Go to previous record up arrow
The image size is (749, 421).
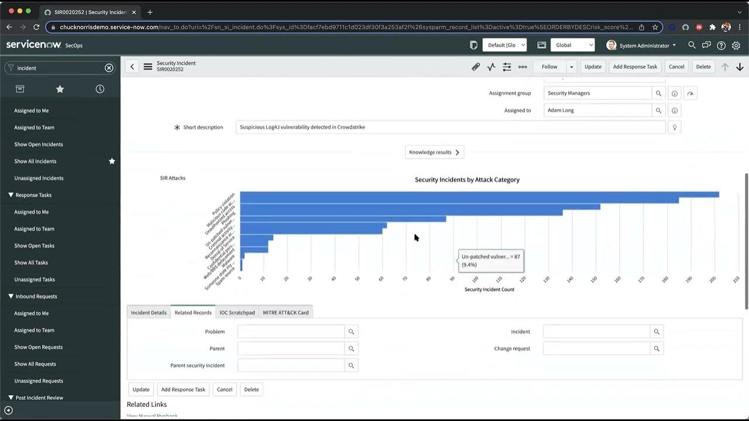coord(725,67)
